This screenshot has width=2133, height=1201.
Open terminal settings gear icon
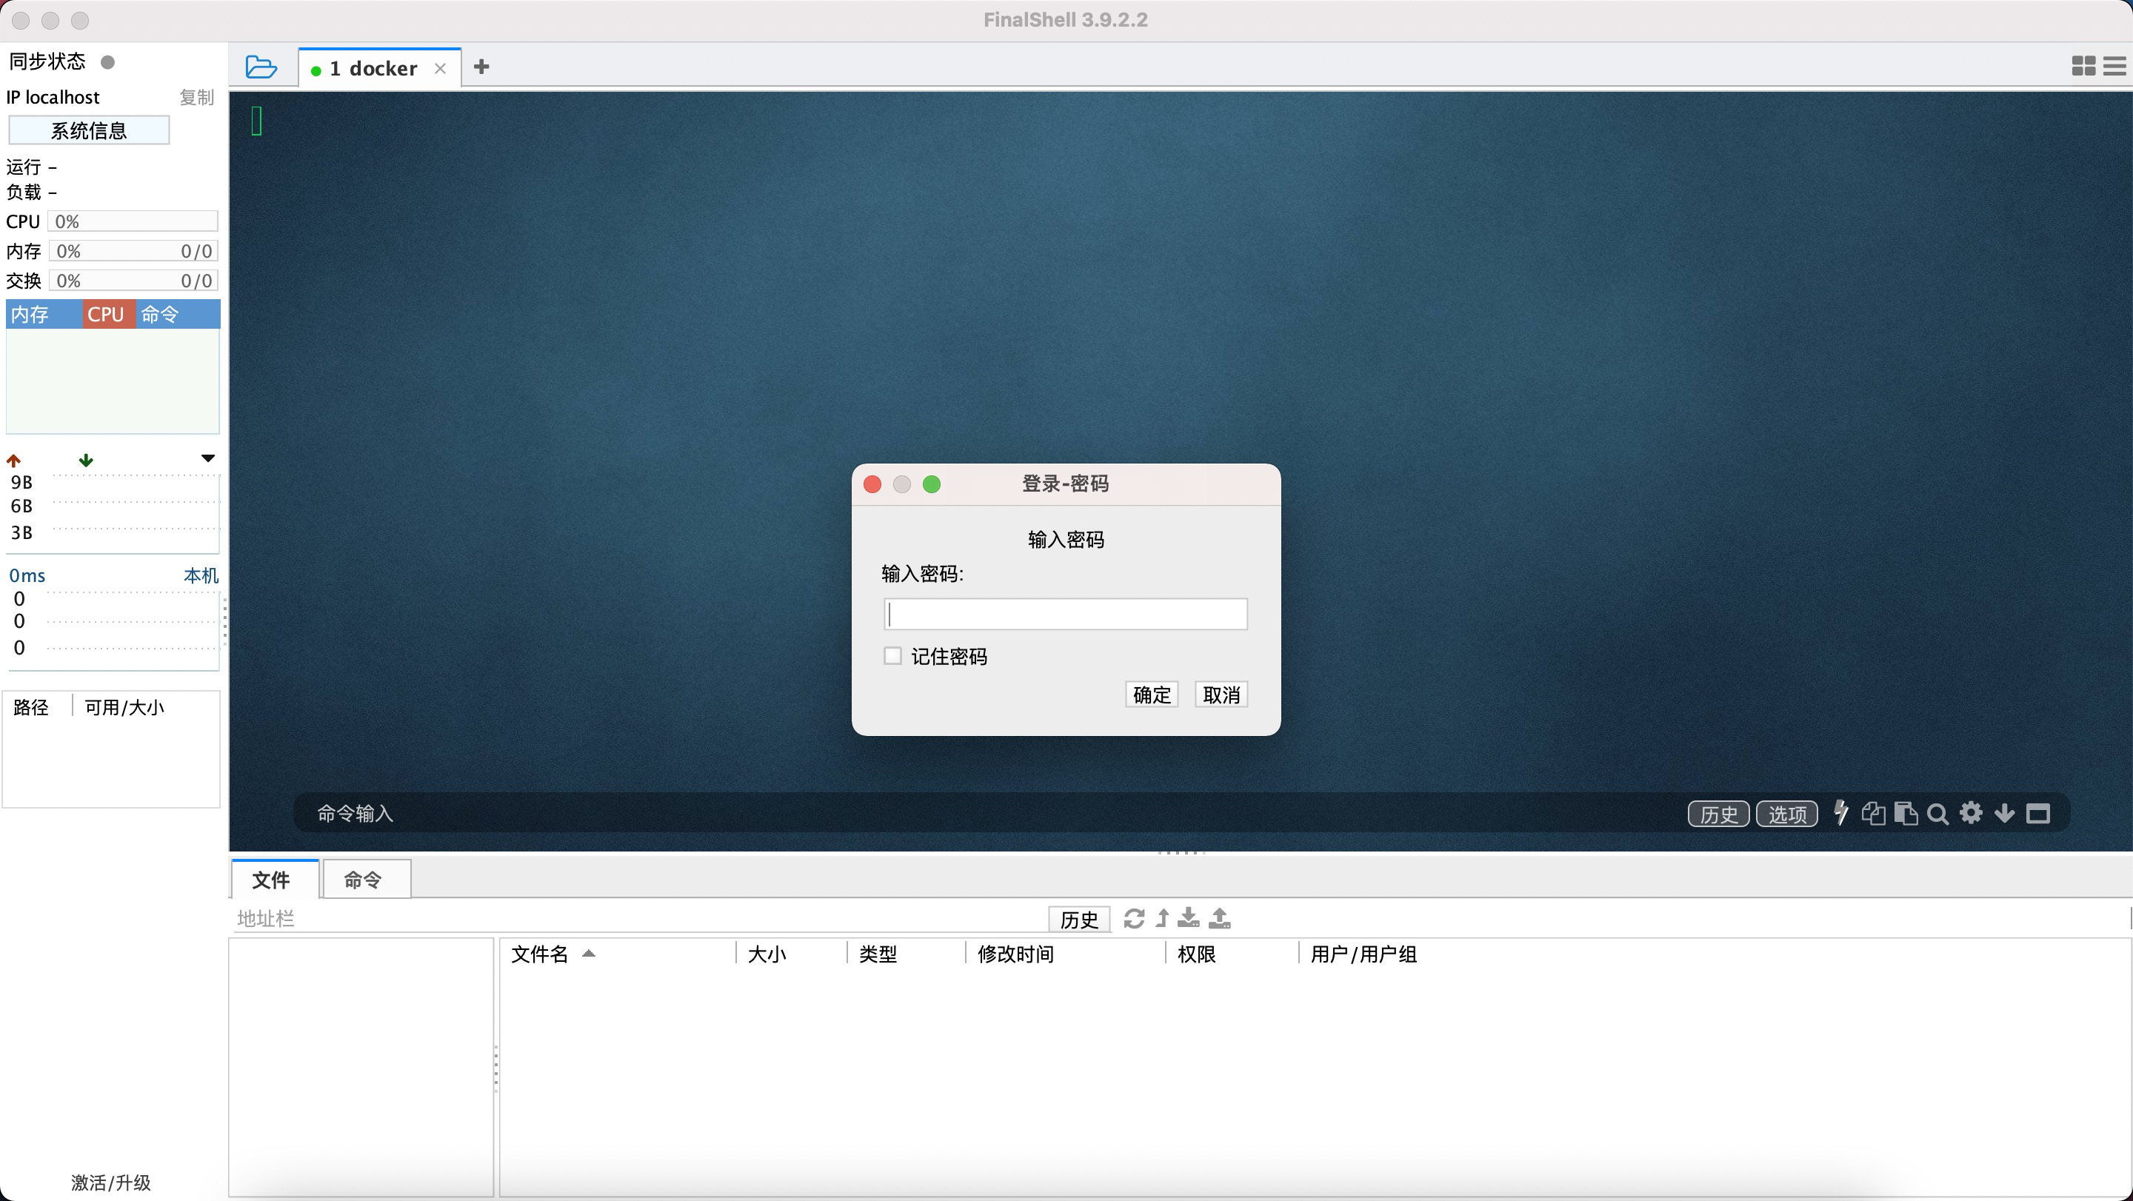pos(1971,813)
